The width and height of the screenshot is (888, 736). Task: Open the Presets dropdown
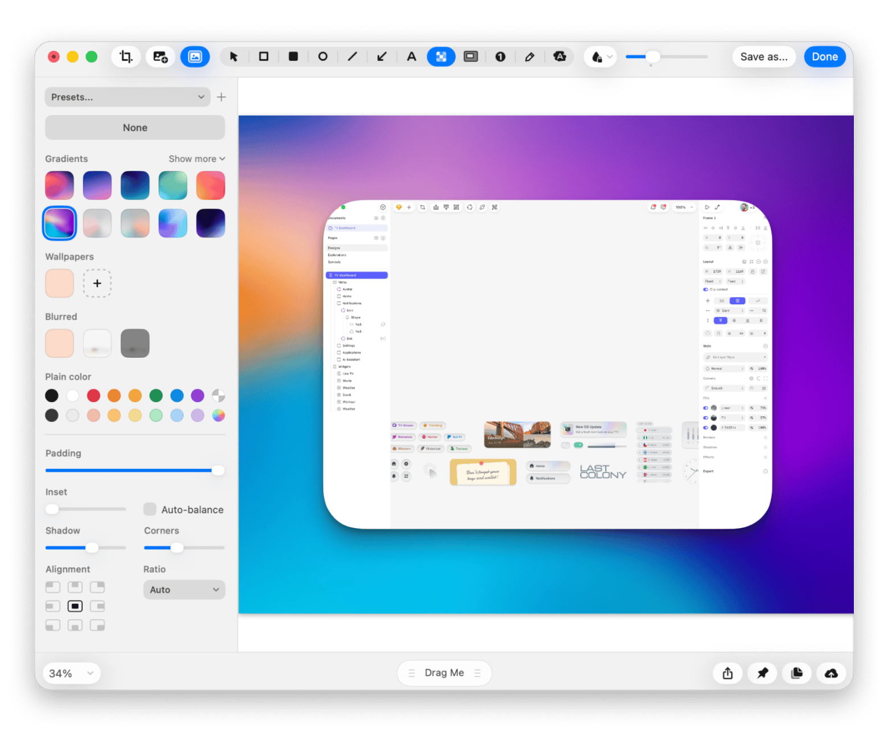[128, 97]
